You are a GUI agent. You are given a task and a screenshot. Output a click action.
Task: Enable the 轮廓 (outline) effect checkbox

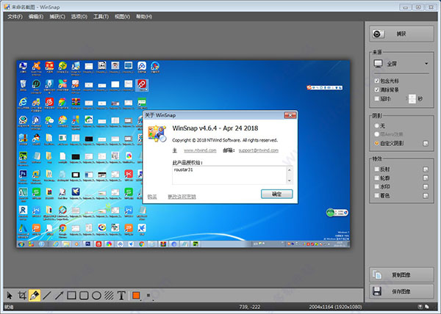377,178
